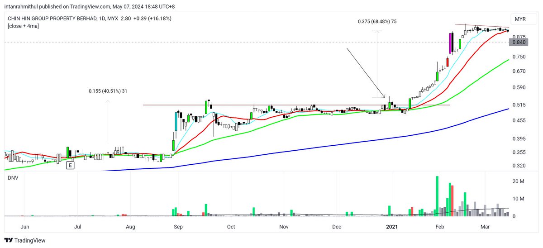This screenshot has width=543, height=248.
Task: Click the purple candle in February
Action: click(x=450, y=44)
